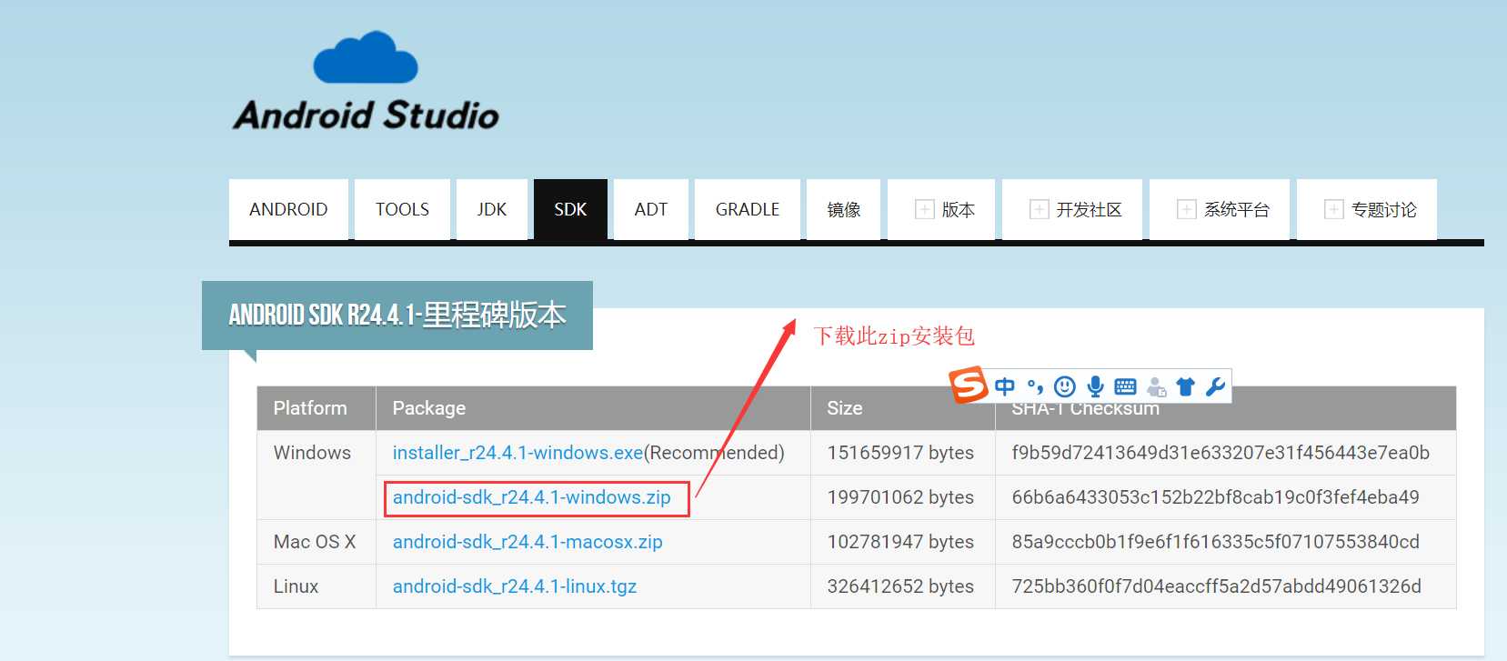The width and height of the screenshot is (1507, 661).
Task: Open the ANDROID navigation tab
Action: (x=288, y=210)
